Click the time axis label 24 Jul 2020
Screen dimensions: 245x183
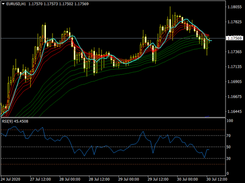pos(11,179)
